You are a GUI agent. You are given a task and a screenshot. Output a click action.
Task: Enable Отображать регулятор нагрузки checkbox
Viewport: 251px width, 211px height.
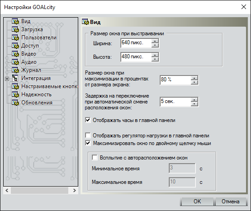(88, 136)
